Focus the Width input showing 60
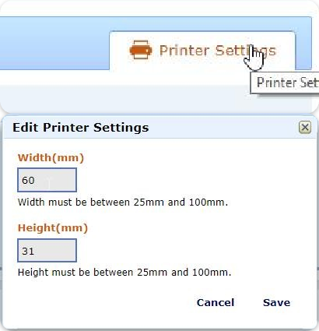Screen dimensions: 319x331 pos(47,180)
